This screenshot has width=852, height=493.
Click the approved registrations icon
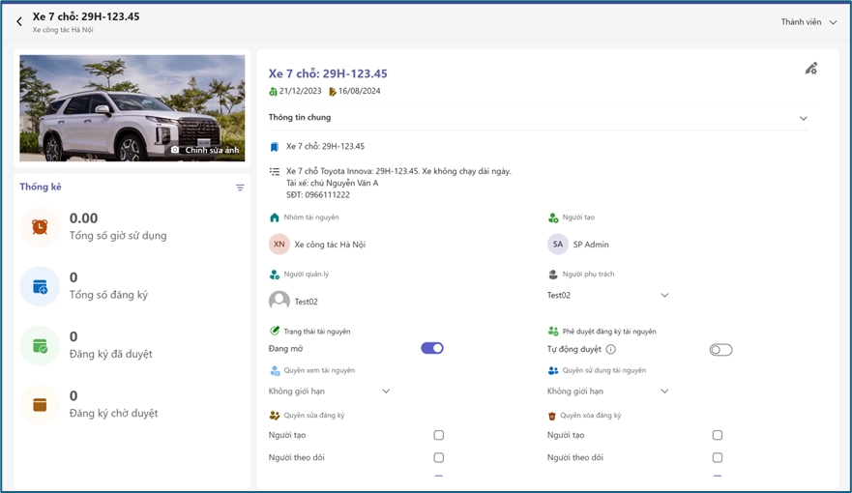[40, 346]
